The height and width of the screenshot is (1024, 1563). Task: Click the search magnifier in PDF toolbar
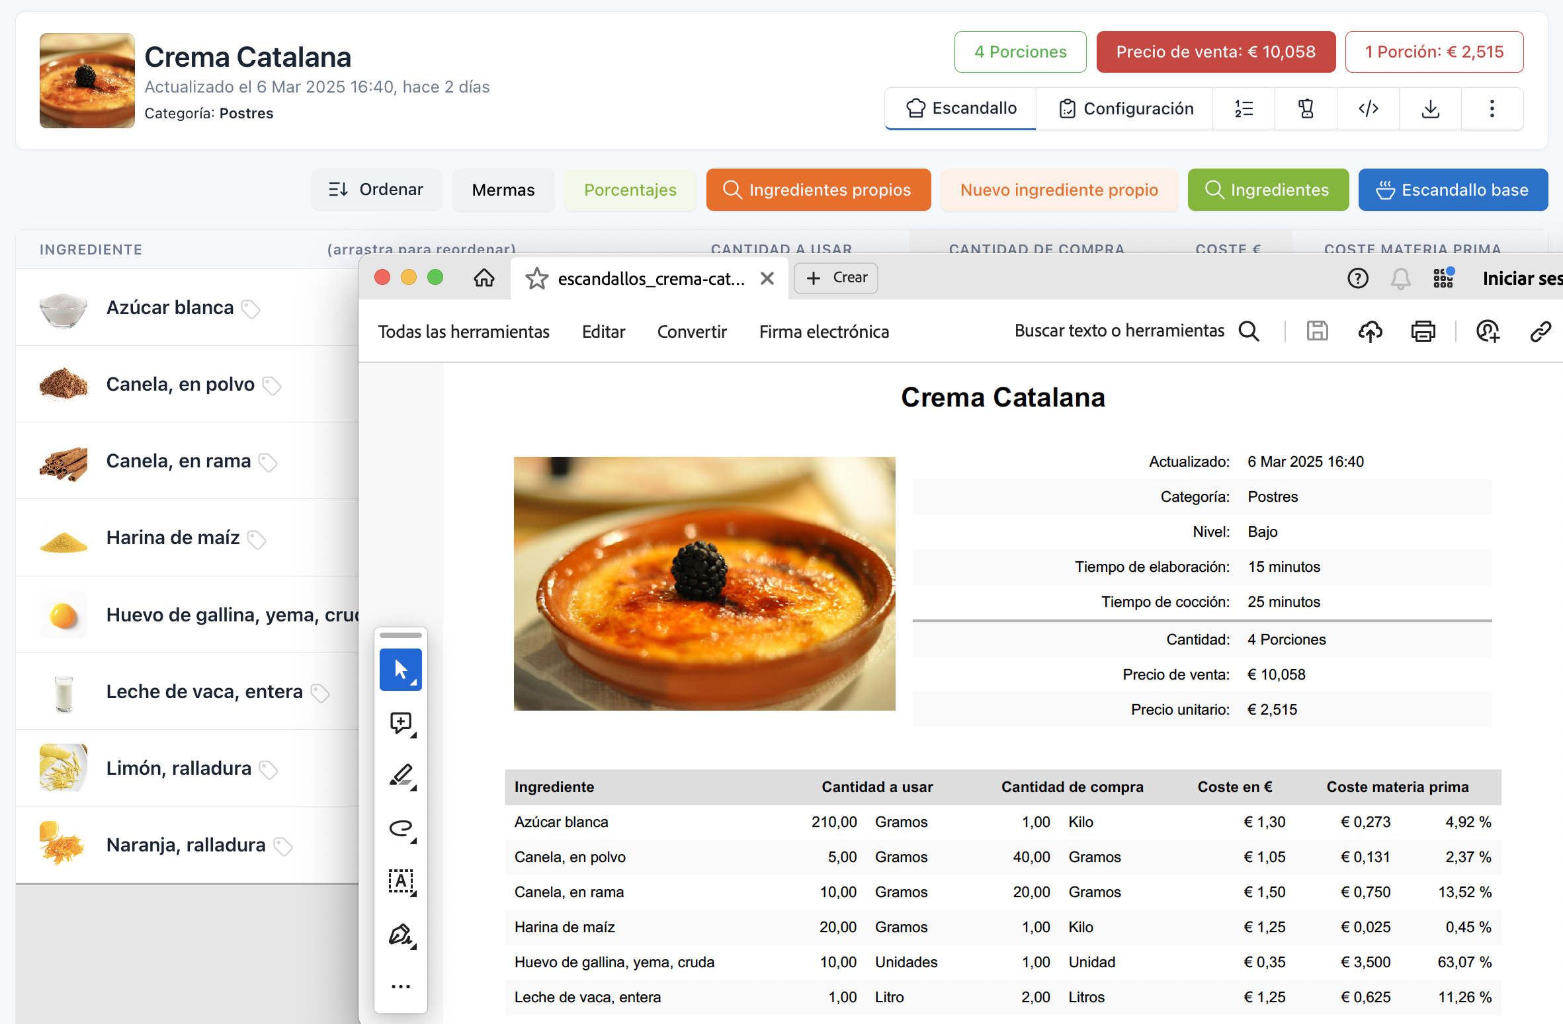tap(1249, 331)
